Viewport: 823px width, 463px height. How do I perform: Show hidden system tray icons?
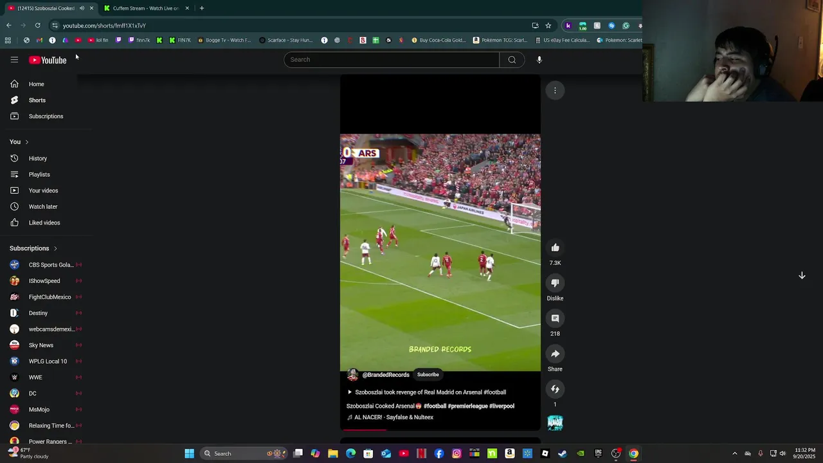735,453
